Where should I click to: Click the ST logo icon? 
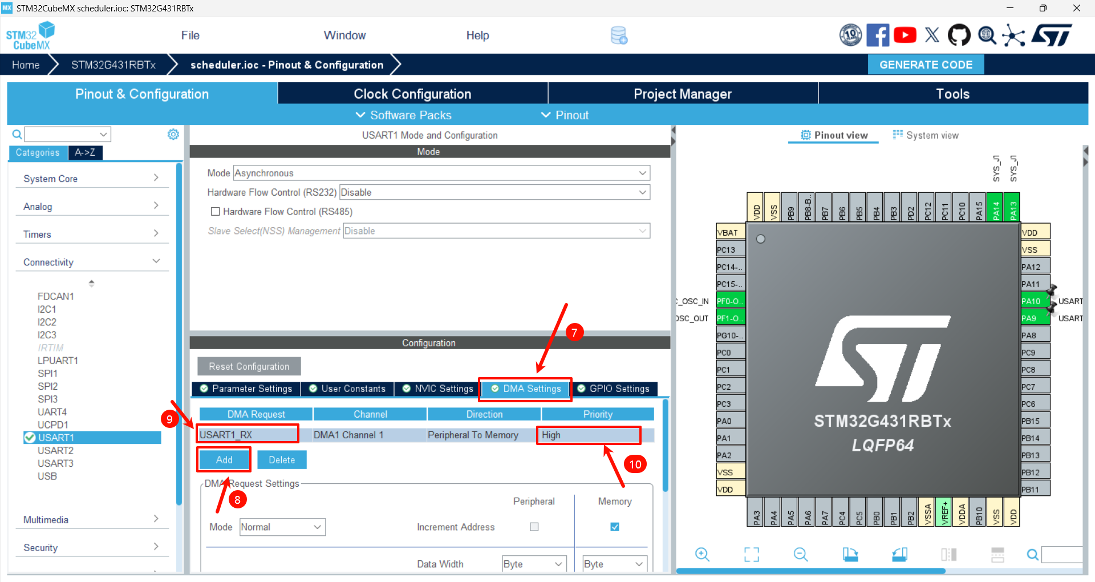(x=1052, y=35)
